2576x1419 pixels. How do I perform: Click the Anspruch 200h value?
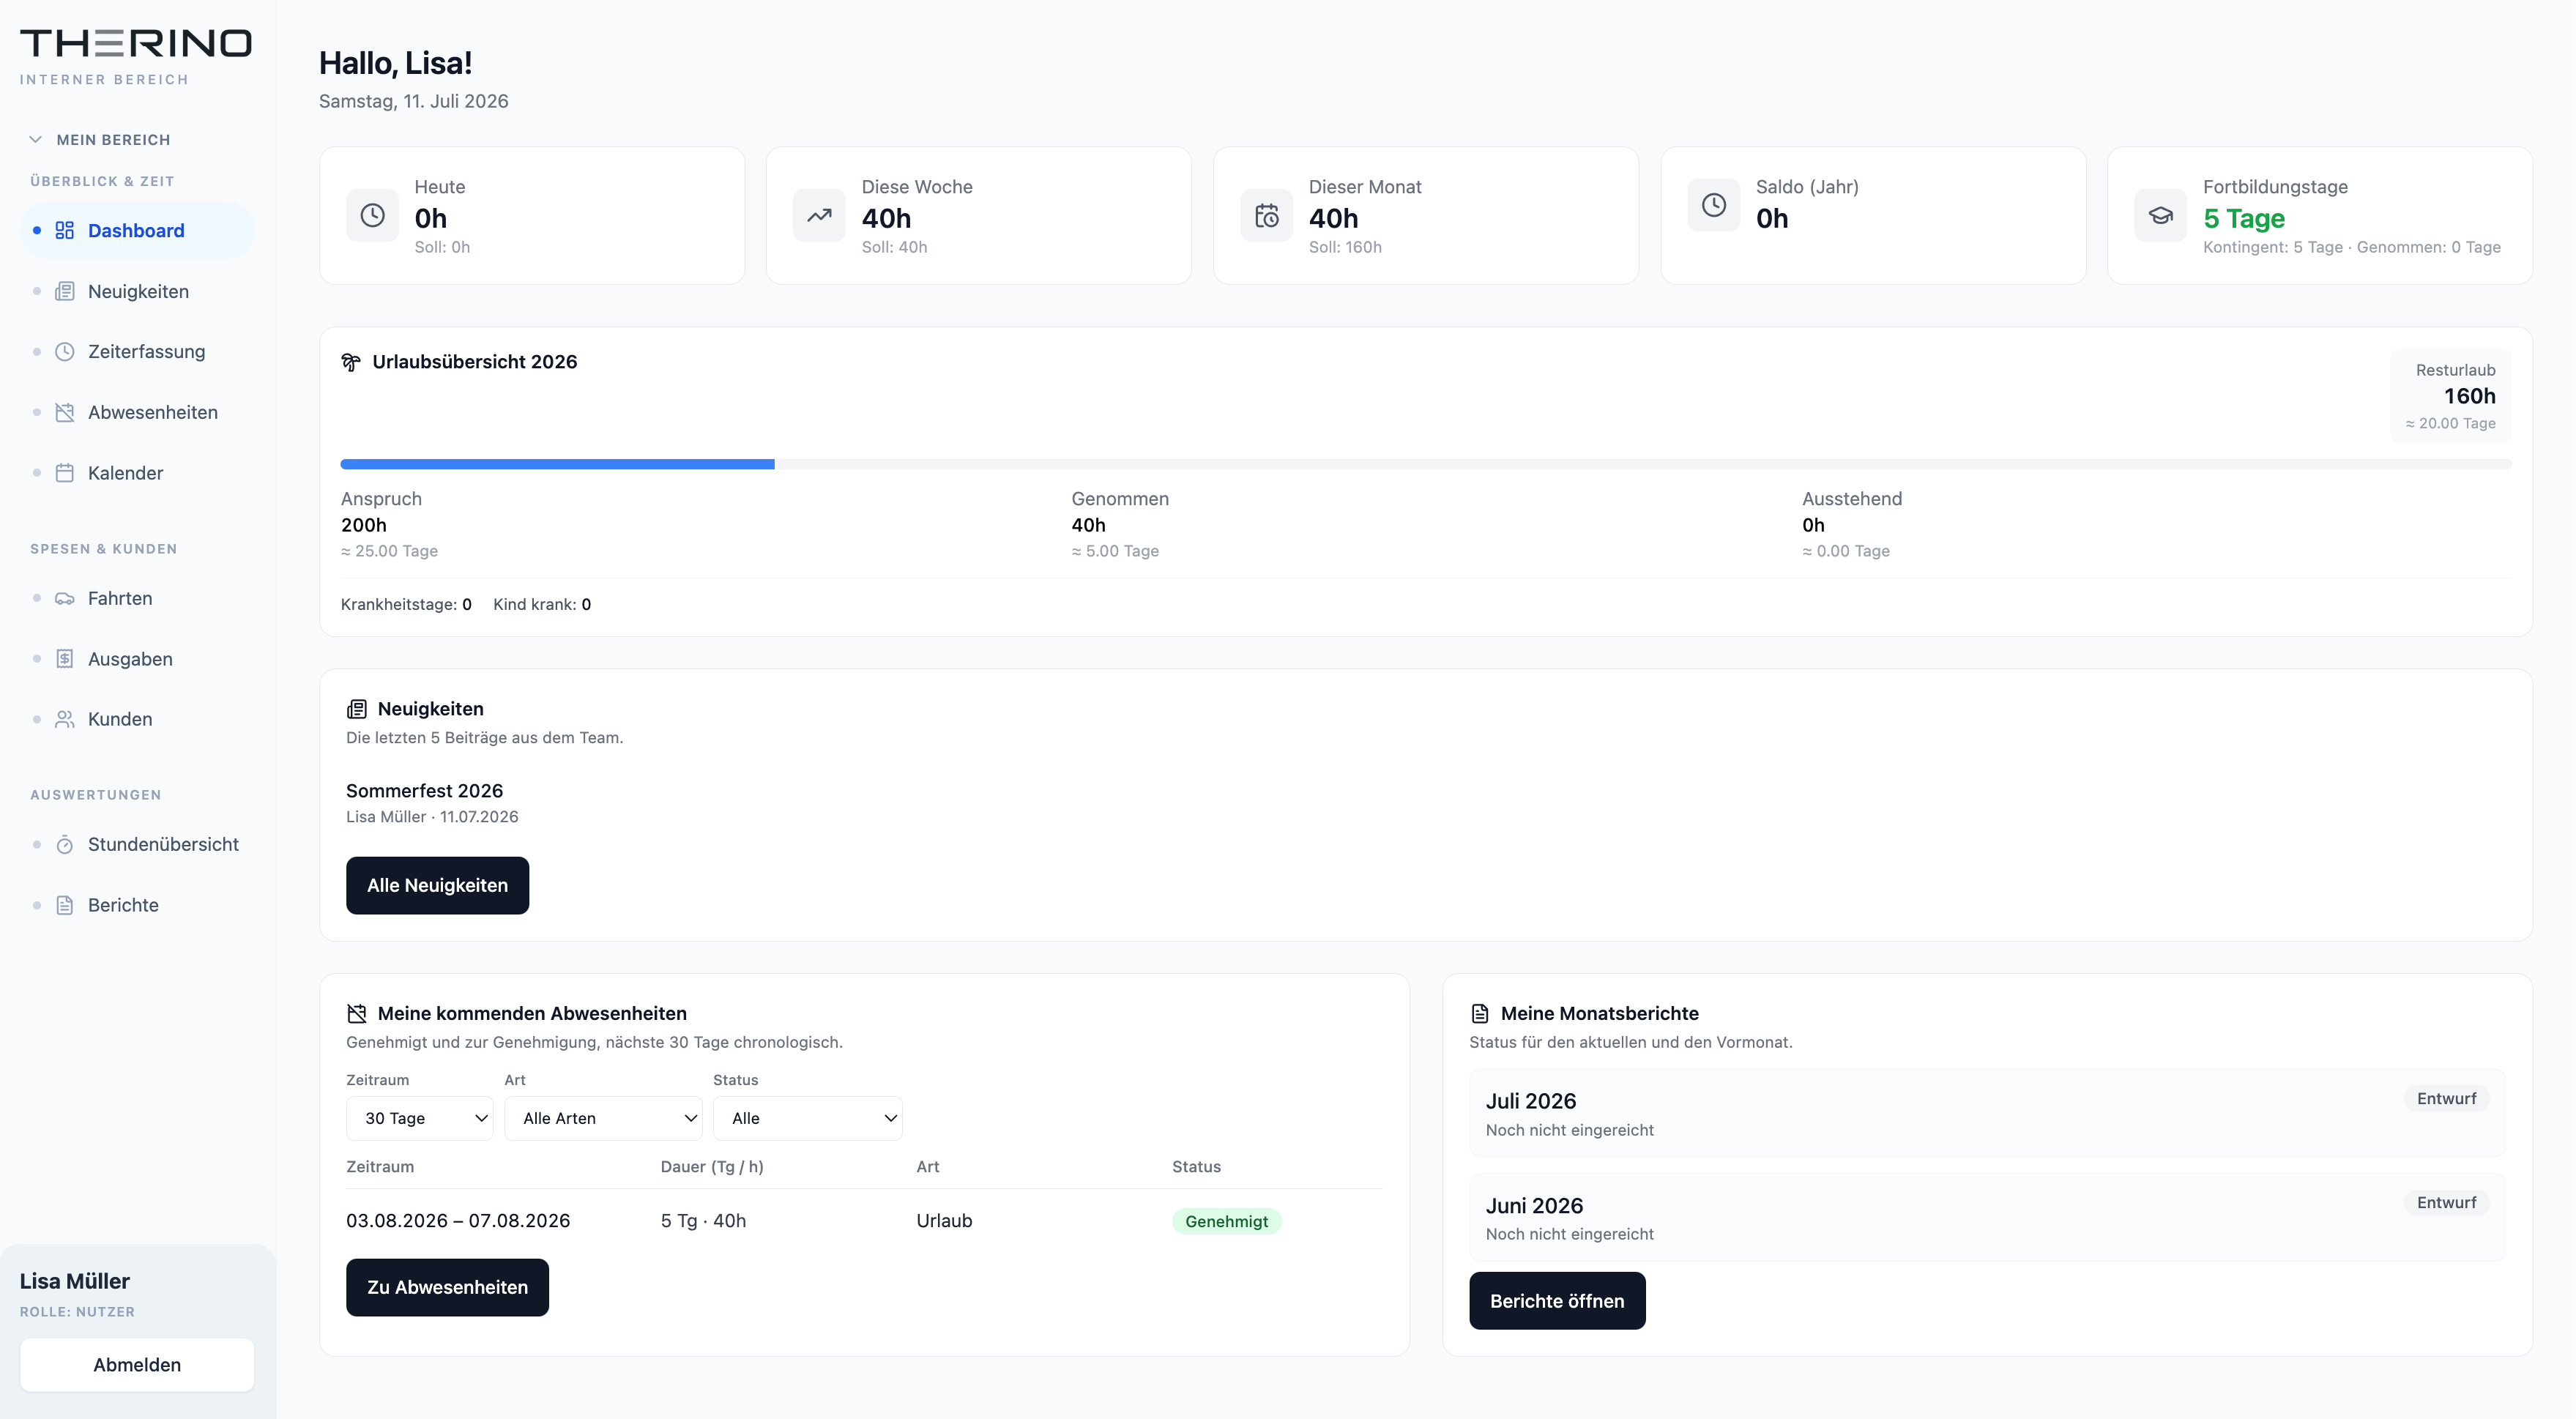tap(364, 525)
